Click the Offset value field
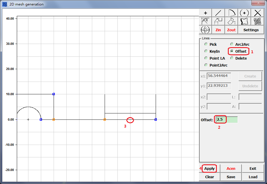 tap(226, 119)
